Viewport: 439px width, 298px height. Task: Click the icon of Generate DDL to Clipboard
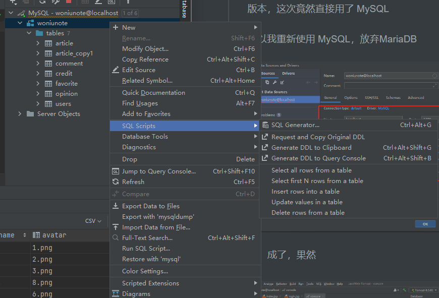pyautogui.click(x=265, y=147)
